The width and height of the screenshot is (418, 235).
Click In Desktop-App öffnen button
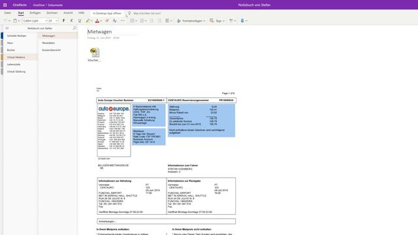[x=107, y=13]
